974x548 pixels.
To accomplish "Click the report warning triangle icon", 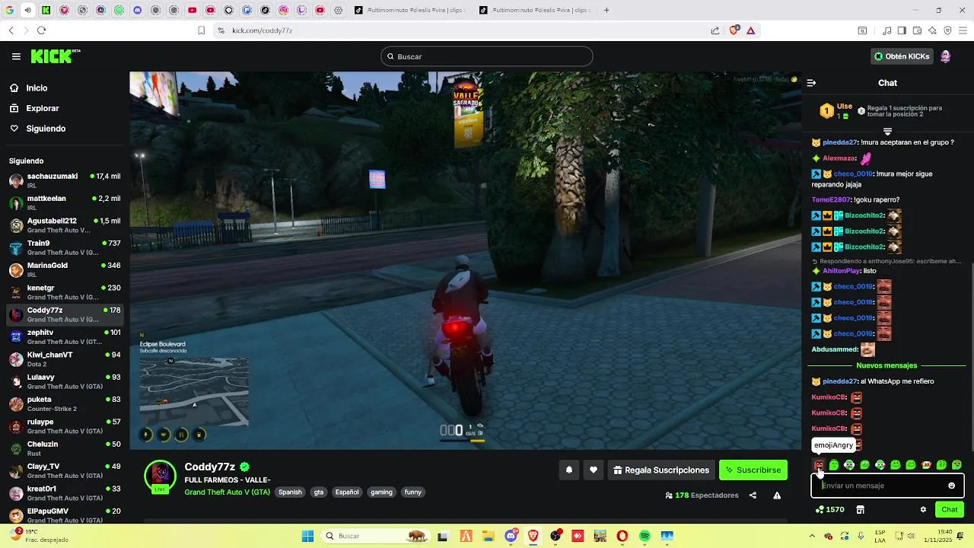I will (777, 495).
